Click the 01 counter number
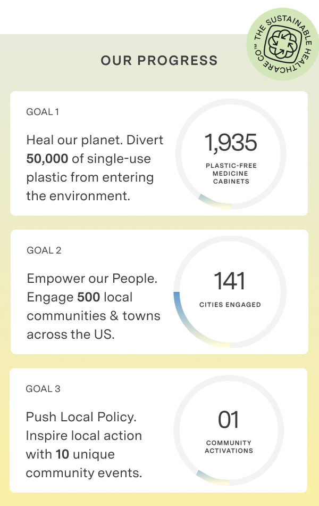319x506 pixels. click(229, 420)
